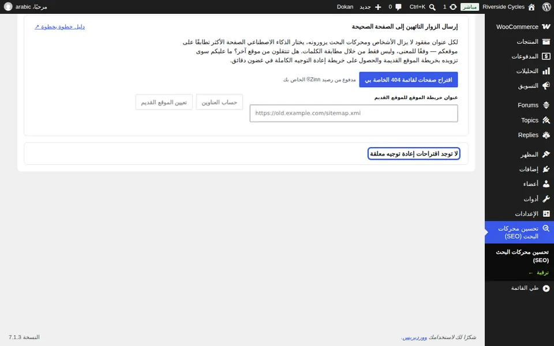Click the payments dollar icon (المدفوعات)
554x346 pixels.
click(546, 57)
